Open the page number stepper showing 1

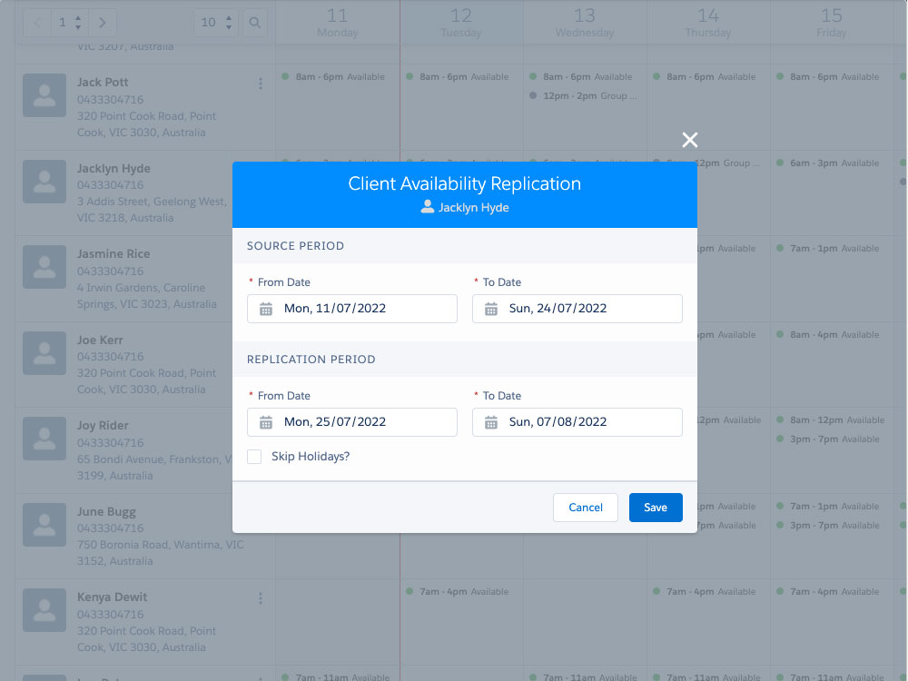[69, 22]
